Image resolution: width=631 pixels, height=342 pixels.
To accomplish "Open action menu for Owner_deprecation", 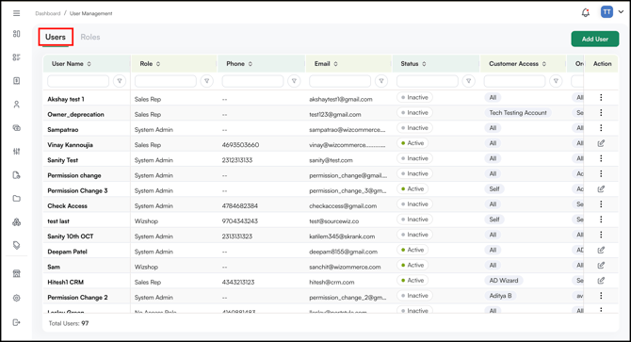I will coord(601,113).
